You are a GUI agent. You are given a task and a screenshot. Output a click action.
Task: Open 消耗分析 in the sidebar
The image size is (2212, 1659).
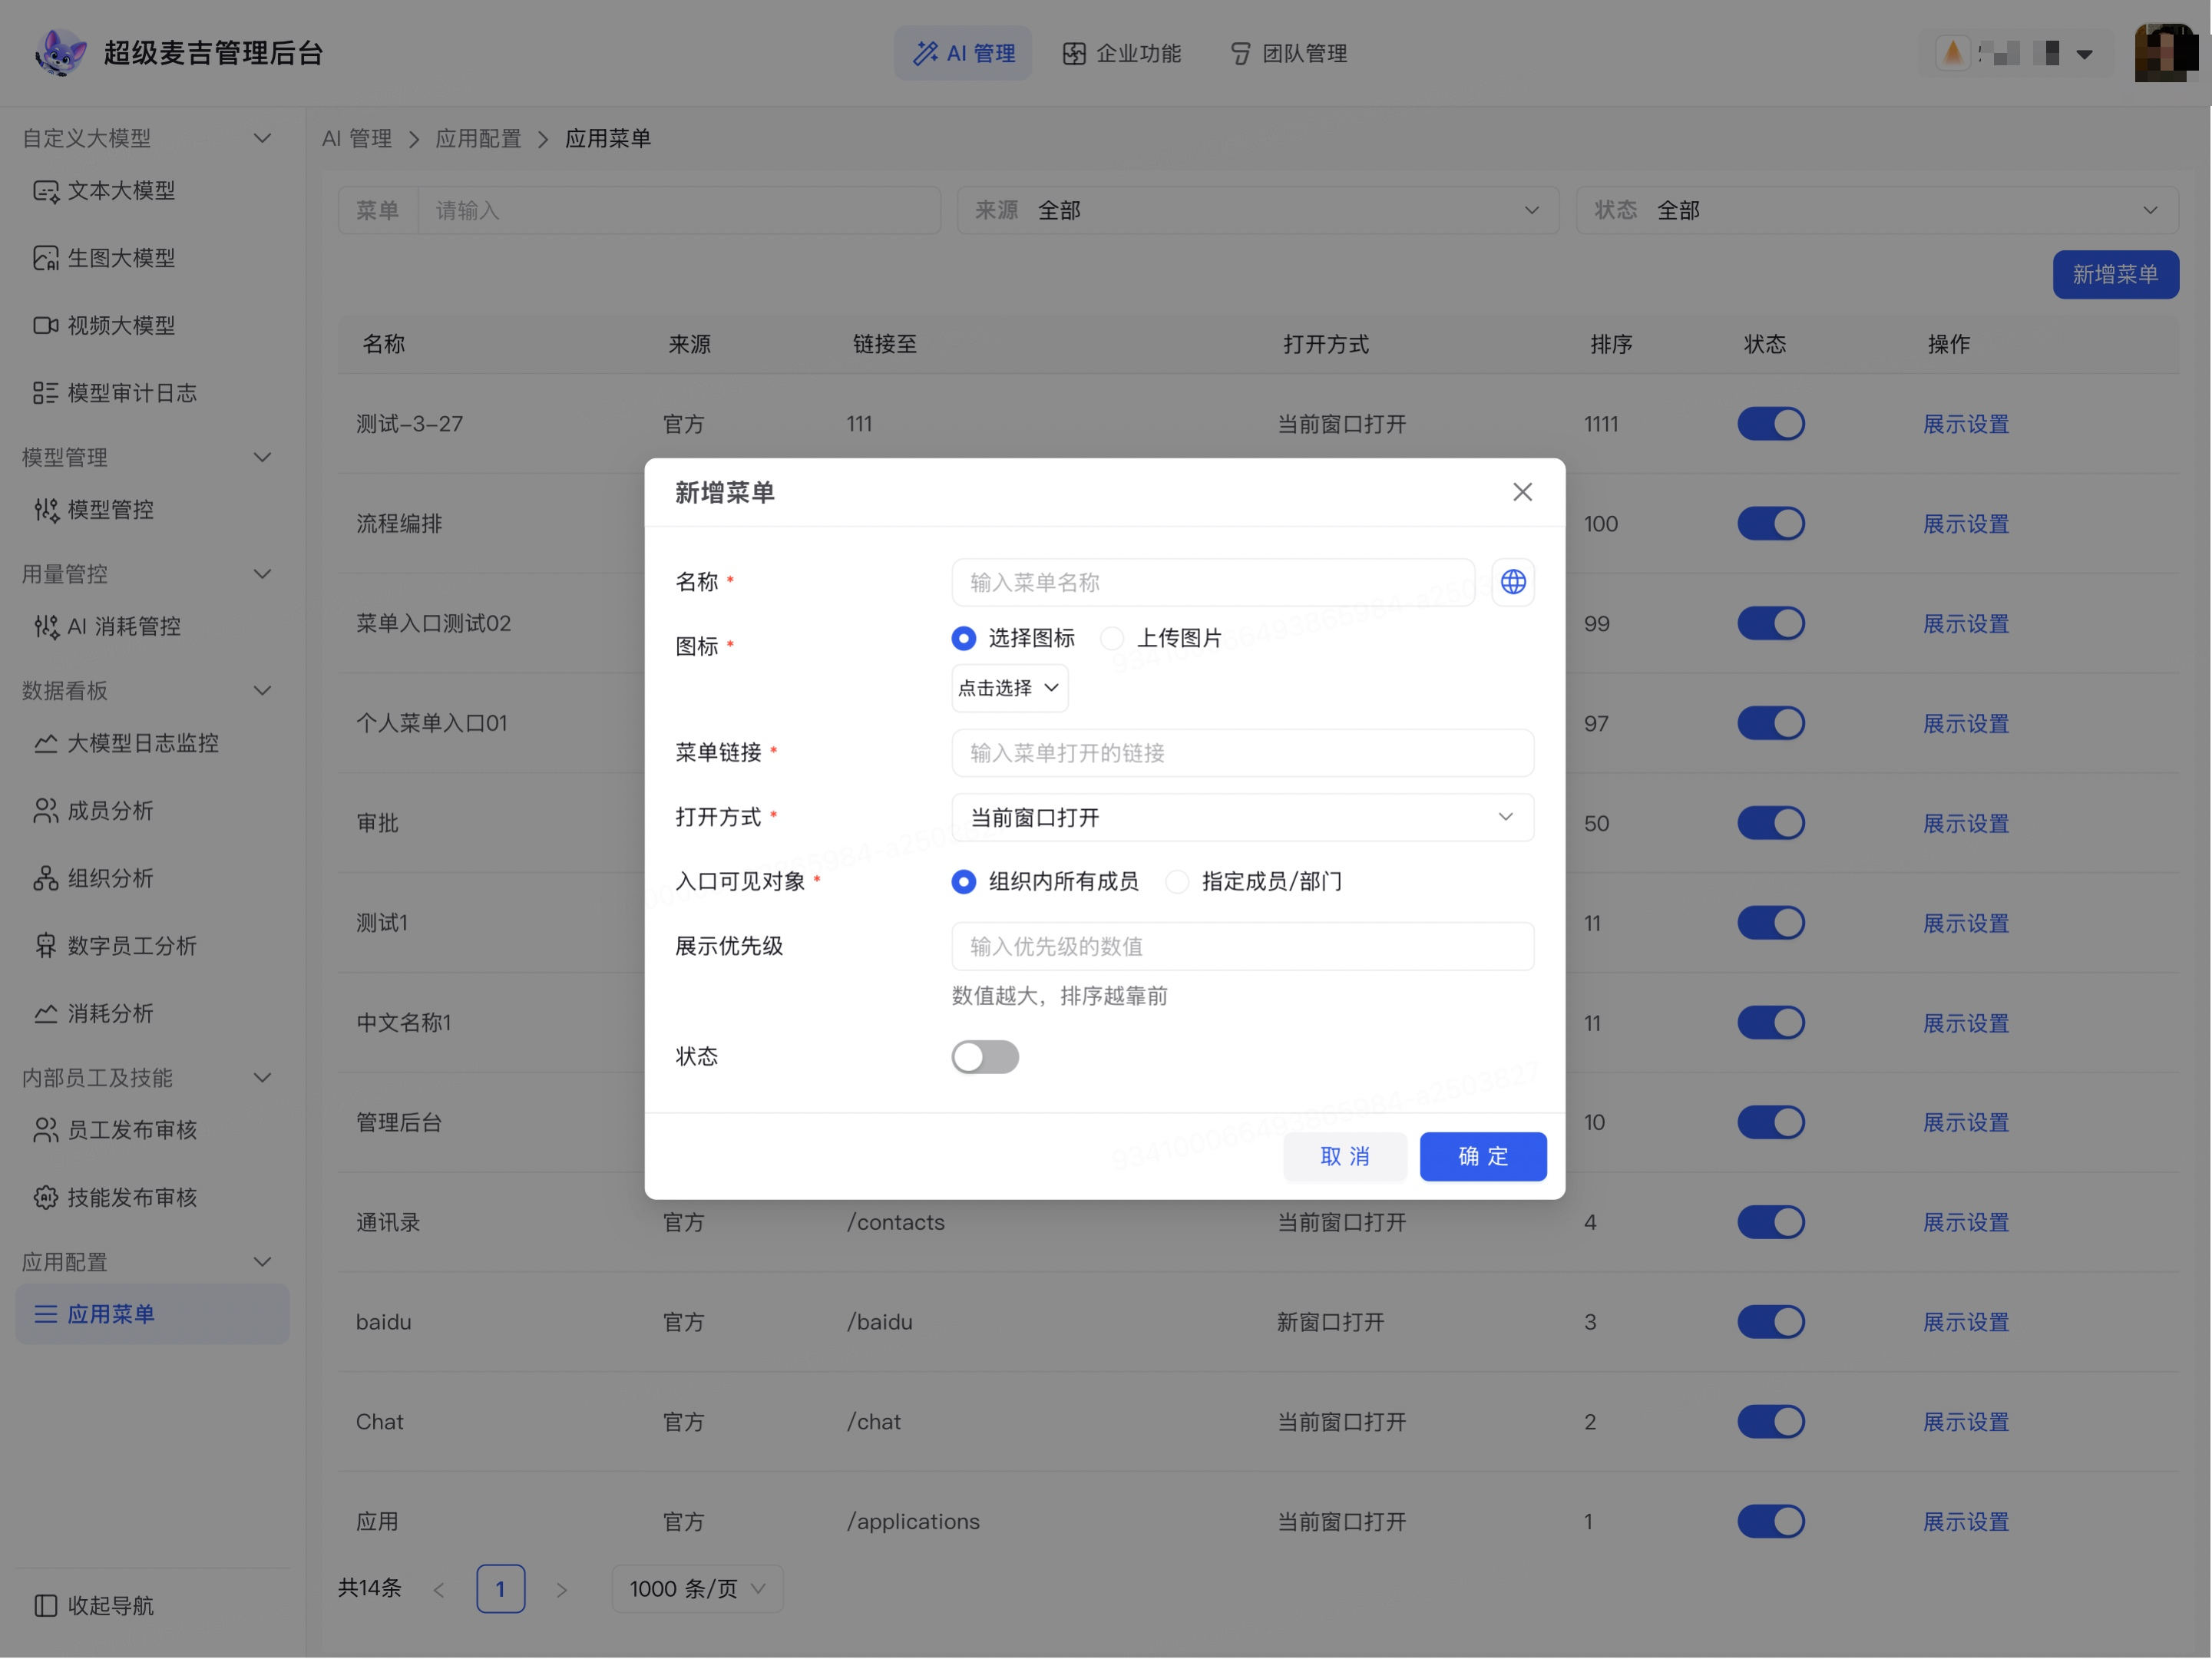point(152,1013)
